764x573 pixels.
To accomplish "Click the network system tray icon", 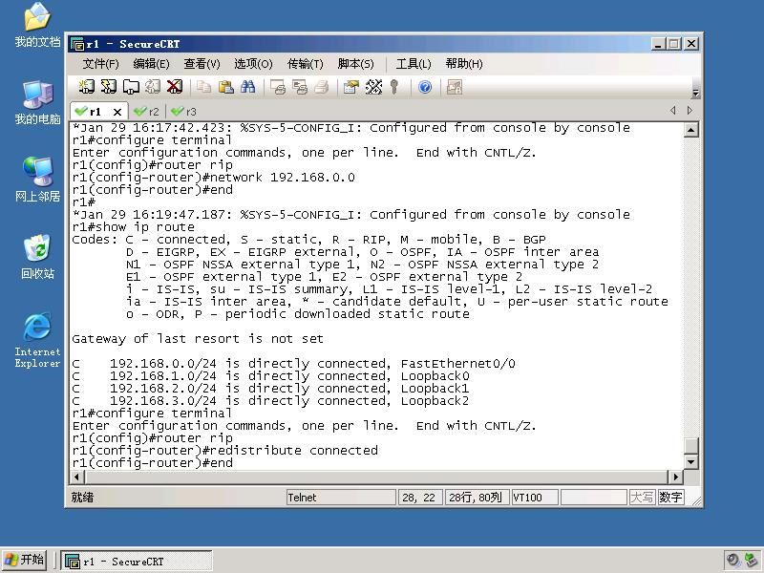I will [753, 561].
